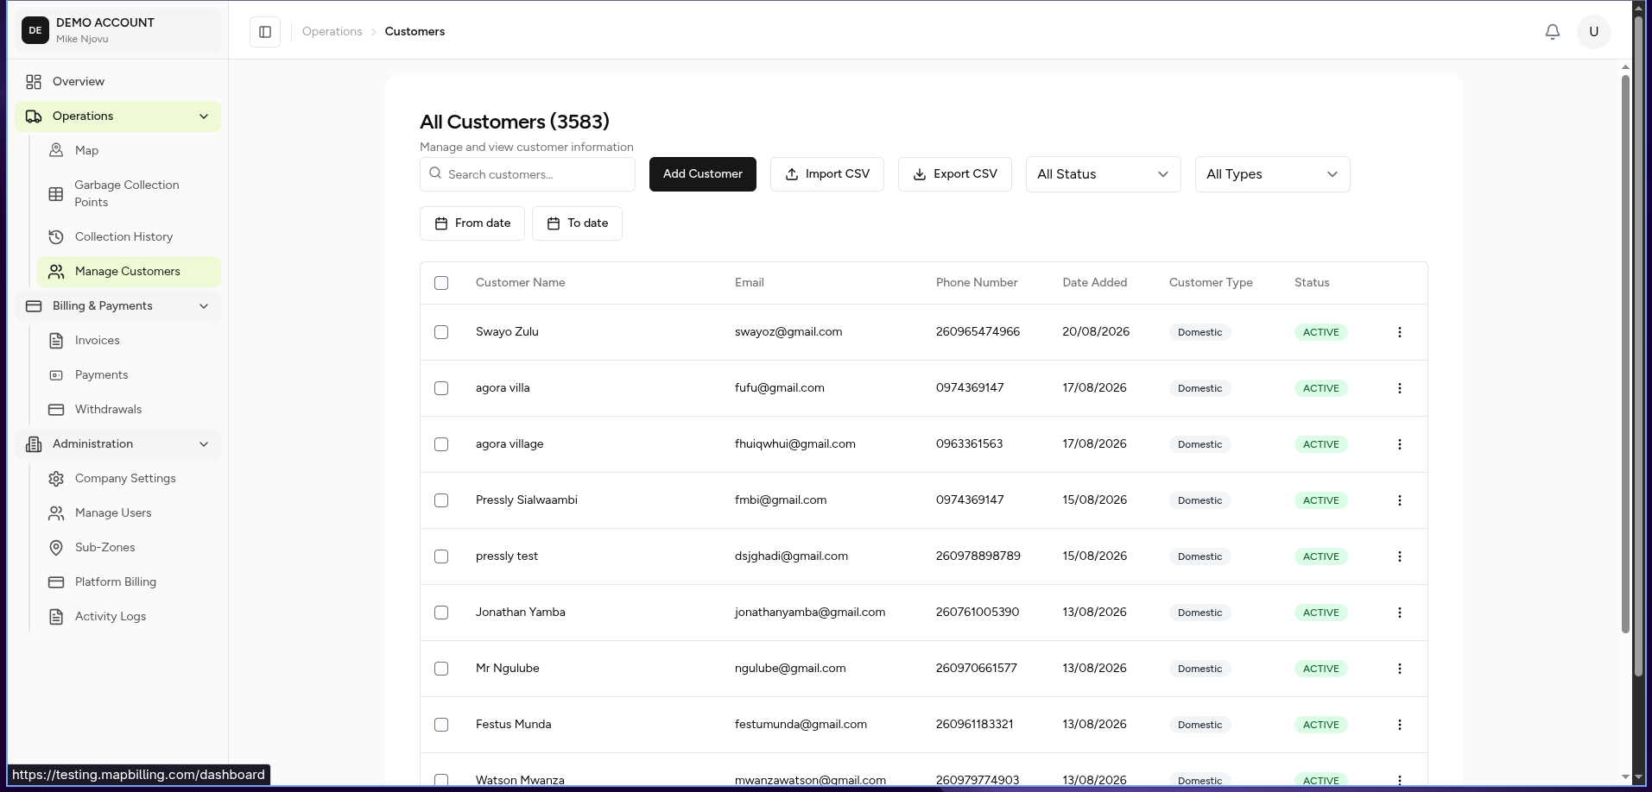Collapse the Administration section chevron

204,444
